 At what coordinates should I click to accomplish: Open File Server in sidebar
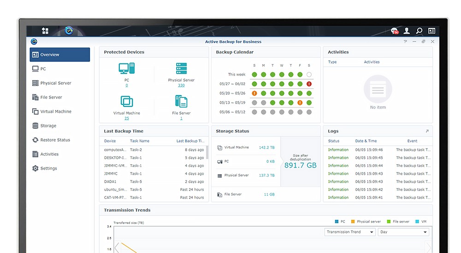point(59,97)
